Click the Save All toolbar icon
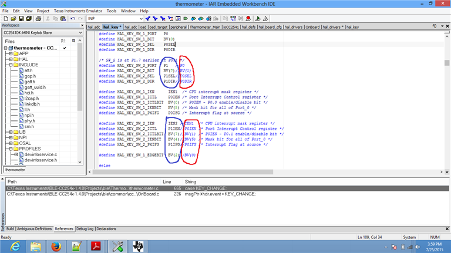Viewport: 451px width, 253px height. pos(29,19)
